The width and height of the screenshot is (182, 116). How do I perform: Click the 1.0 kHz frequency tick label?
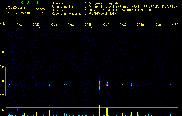click(x=2, y=52)
